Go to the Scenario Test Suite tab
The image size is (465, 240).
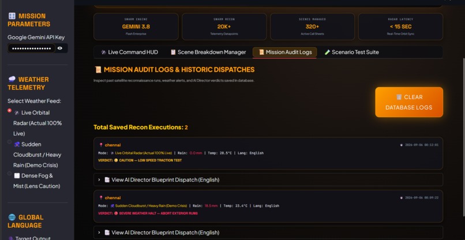351,52
